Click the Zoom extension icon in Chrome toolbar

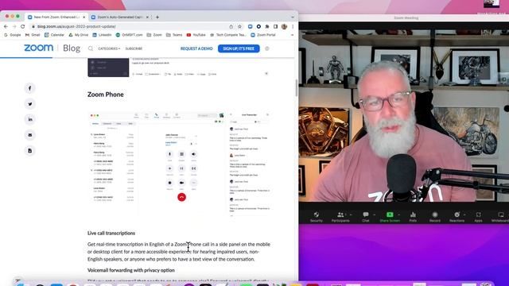250,26
